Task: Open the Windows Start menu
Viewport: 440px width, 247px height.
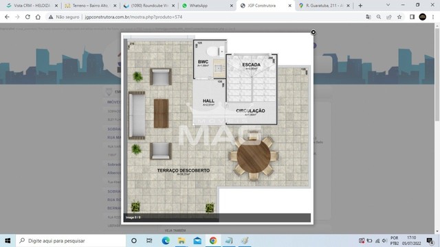Action: (8, 241)
